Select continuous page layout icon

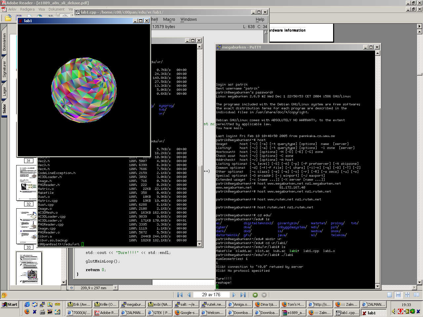click(x=398, y=295)
